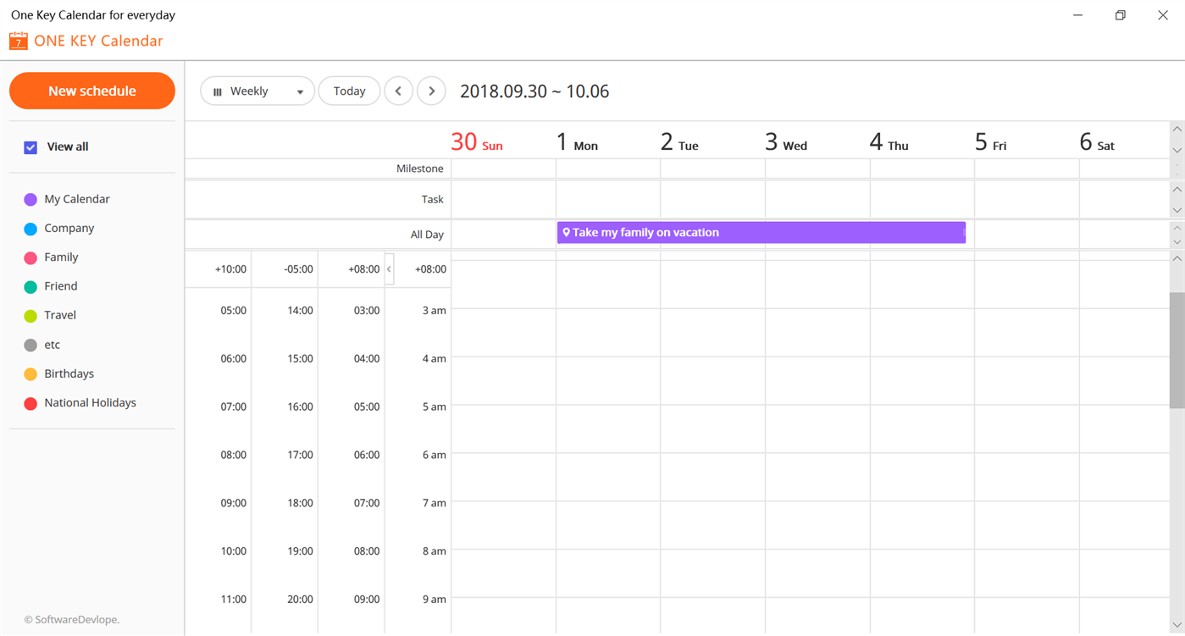This screenshot has width=1185, height=636.
Task: Click the orange dot beside Birthdays
Action: coord(29,373)
